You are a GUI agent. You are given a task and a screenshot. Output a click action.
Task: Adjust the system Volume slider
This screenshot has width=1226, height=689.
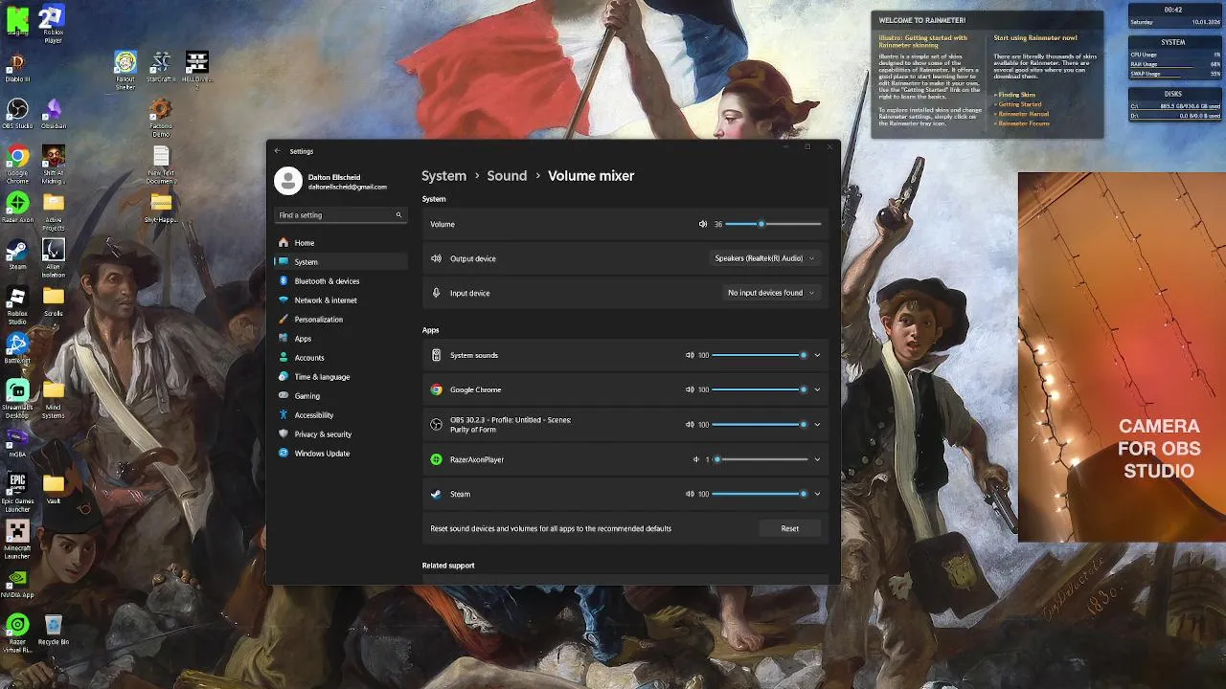773,224
